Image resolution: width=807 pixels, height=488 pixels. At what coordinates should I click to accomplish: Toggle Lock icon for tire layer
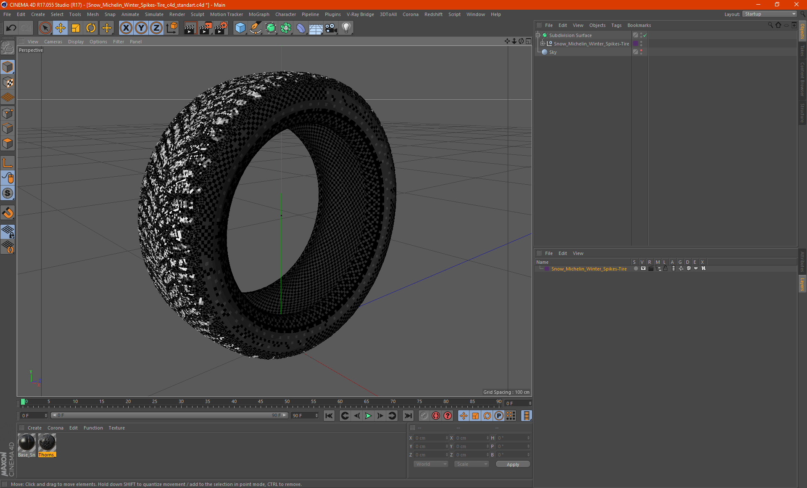(665, 268)
